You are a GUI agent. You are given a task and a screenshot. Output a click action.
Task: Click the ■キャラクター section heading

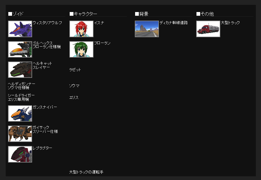click(x=83, y=14)
